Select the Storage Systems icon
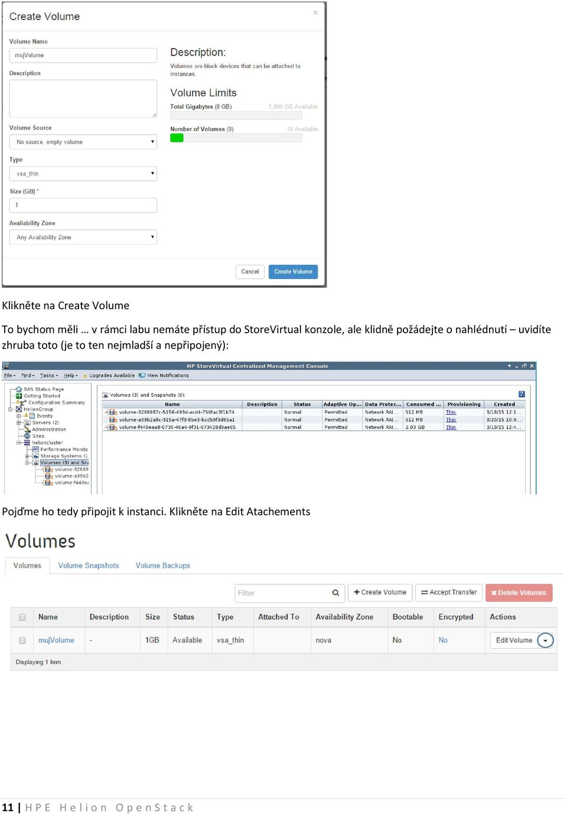 (x=35, y=456)
